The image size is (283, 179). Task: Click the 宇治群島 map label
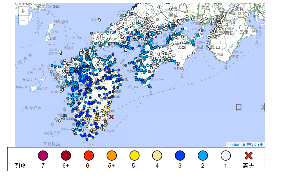coord(52,133)
